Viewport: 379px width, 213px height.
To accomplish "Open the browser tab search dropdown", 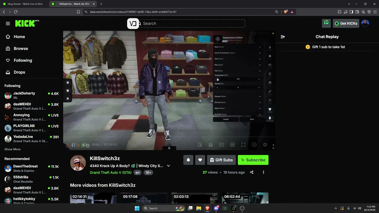I will [349, 4].
